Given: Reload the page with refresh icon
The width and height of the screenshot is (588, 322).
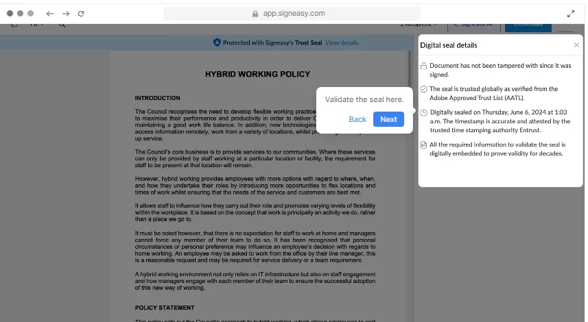Looking at the screenshot, I should click(x=81, y=14).
